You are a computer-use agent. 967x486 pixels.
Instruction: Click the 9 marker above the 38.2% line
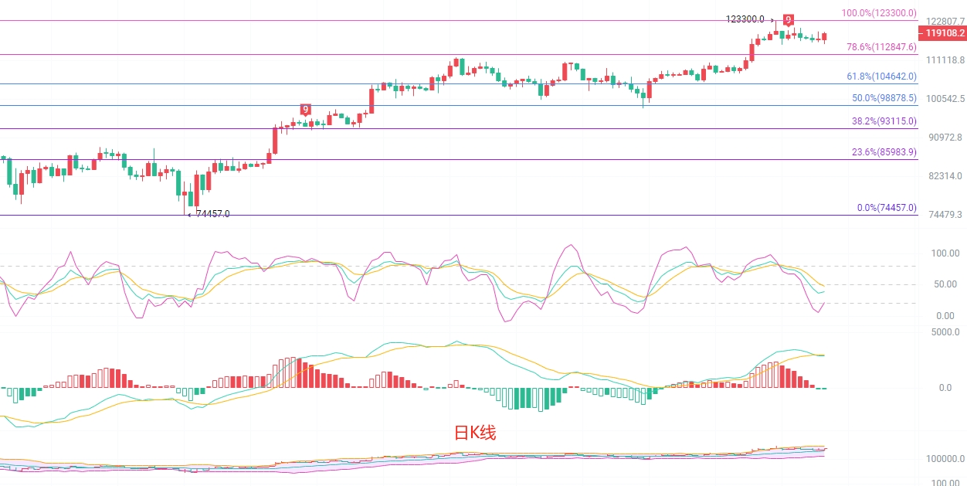pos(306,110)
